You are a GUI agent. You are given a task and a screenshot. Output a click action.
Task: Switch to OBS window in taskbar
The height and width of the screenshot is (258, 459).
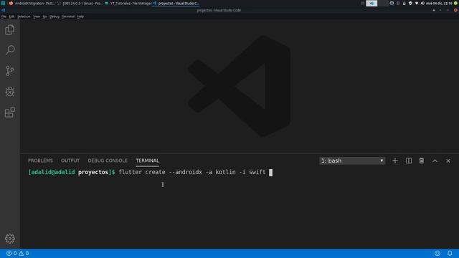click(x=80, y=3)
